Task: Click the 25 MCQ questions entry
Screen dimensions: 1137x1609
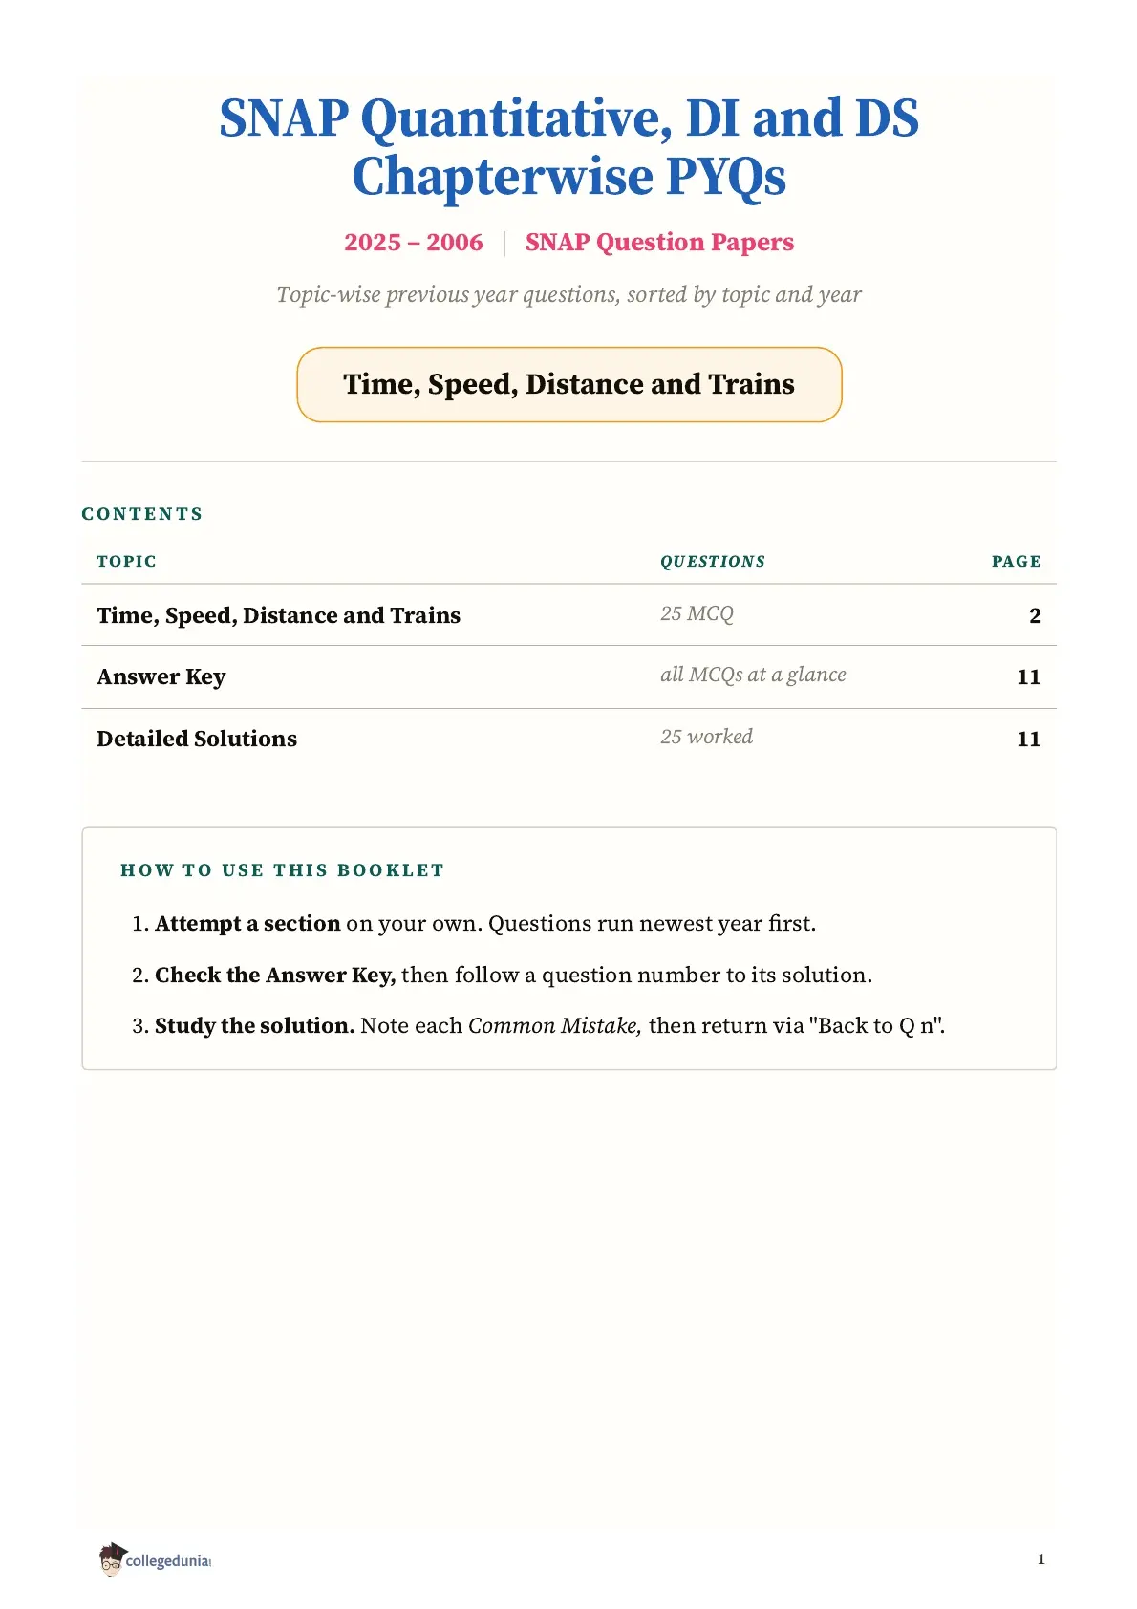Action: [x=697, y=613]
